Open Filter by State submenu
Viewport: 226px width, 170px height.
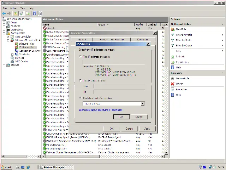point(197,40)
